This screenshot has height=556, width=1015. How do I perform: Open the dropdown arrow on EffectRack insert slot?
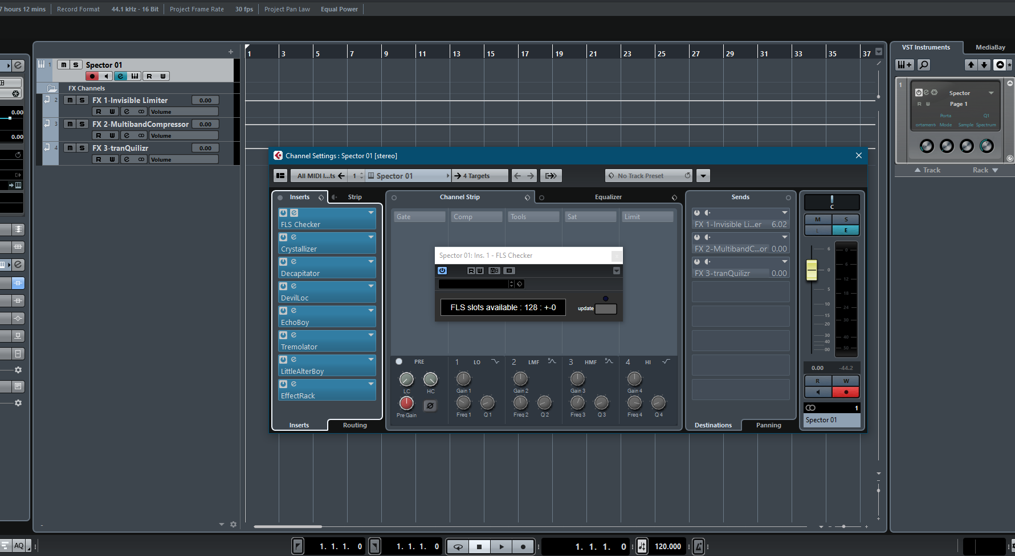pos(371,384)
